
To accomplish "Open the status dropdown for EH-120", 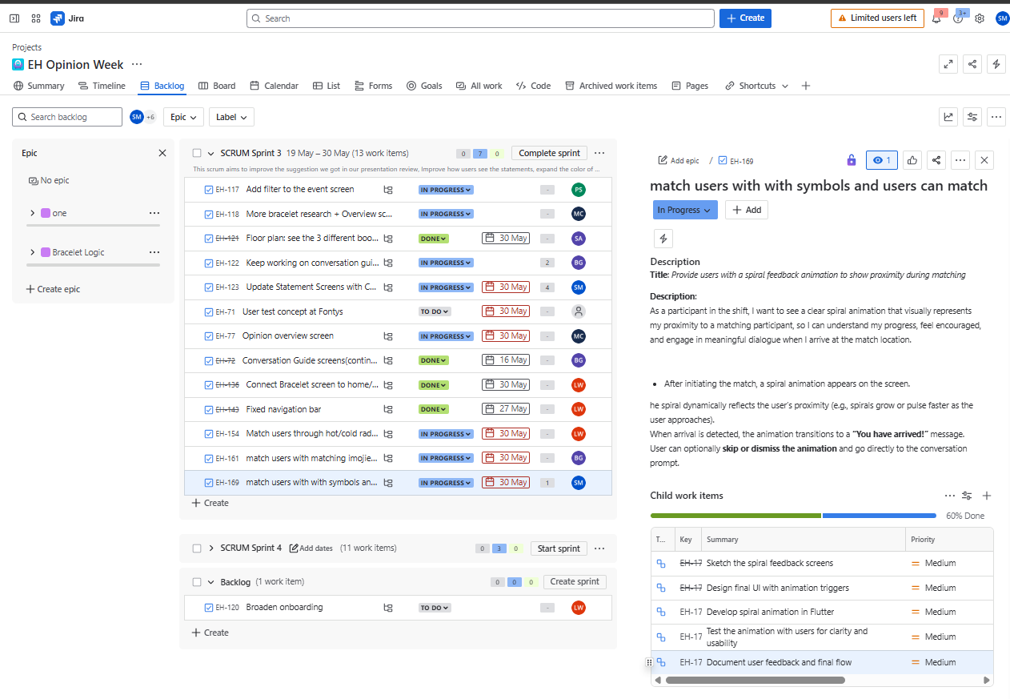I will coord(434,607).
